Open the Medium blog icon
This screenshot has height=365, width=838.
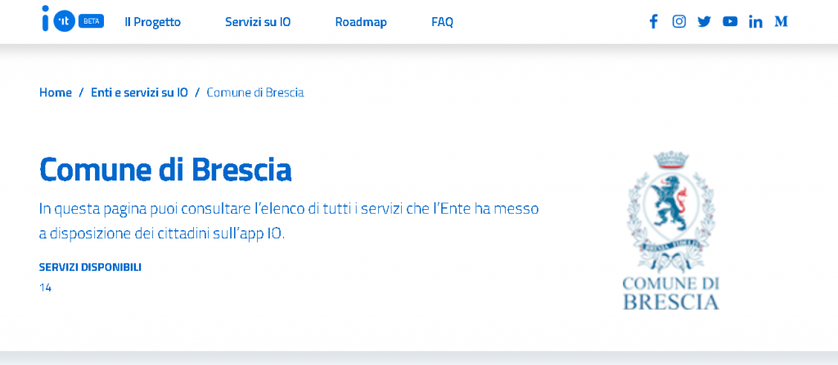tap(781, 22)
